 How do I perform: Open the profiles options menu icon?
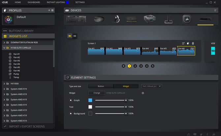coord(52,10)
